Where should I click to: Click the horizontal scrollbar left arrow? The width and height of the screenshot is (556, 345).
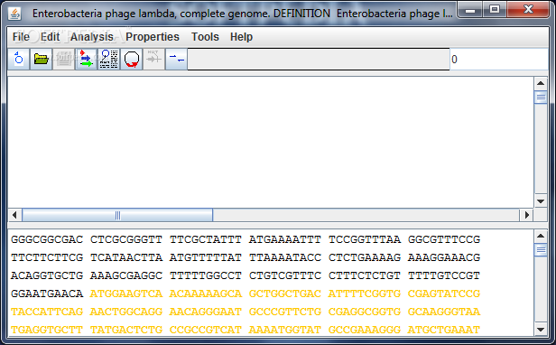(14, 215)
